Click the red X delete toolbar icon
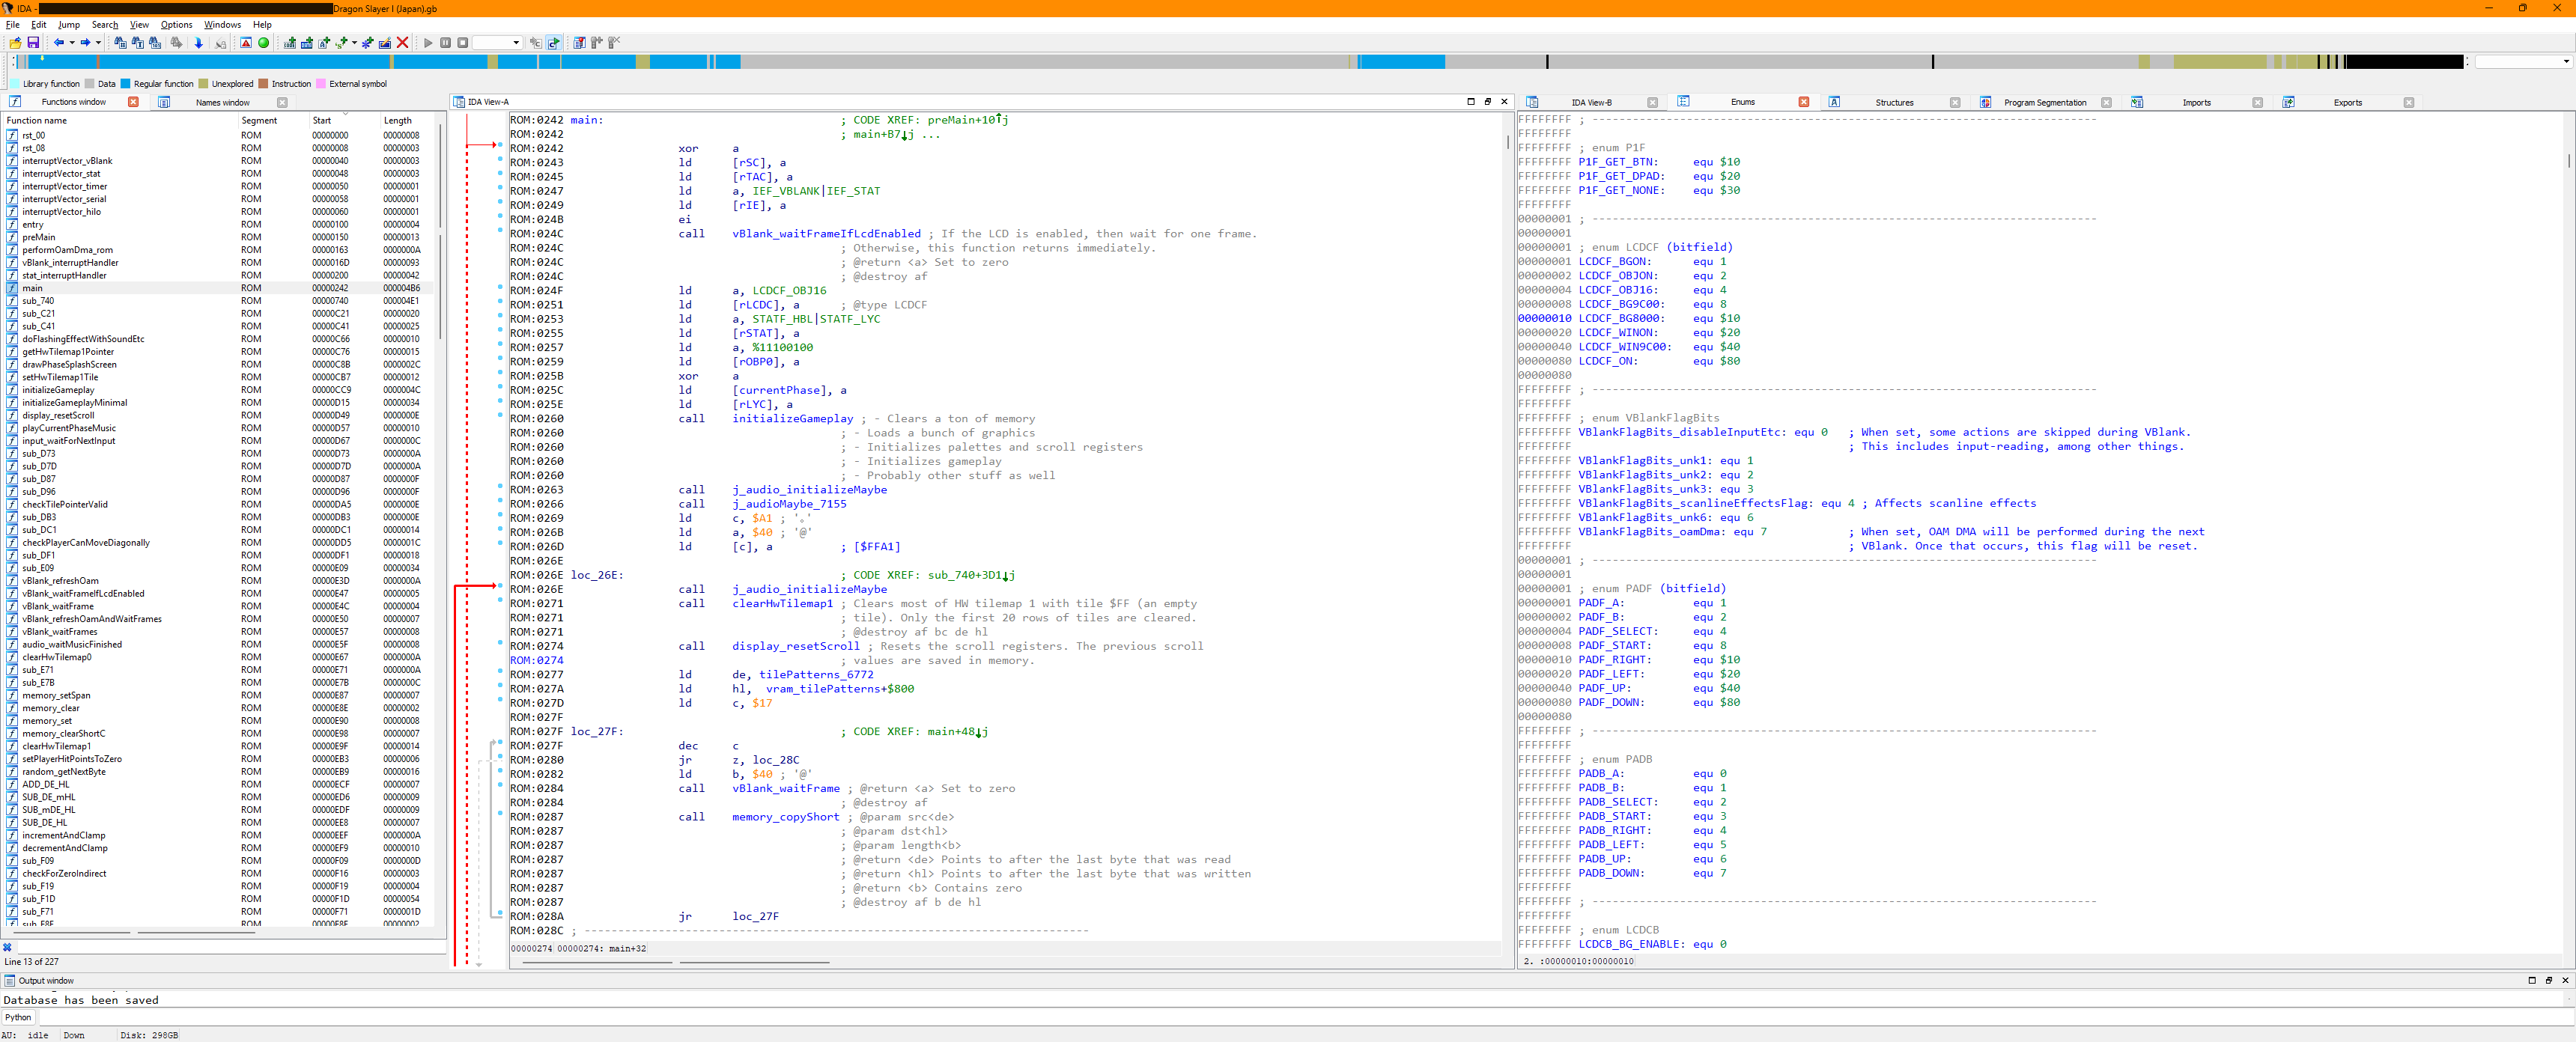 (403, 43)
